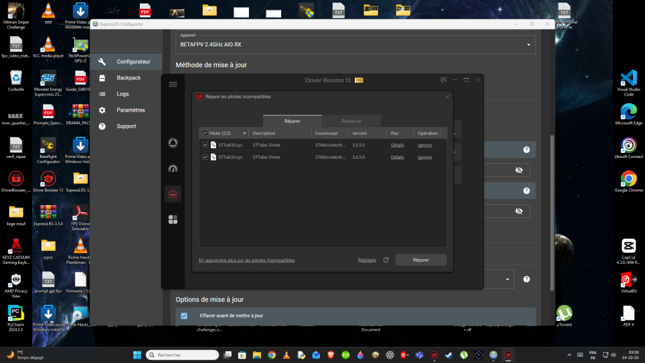Disable Effacer avant de mettre à jour
This screenshot has width=645, height=363.
pyautogui.click(x=184, y=316)
